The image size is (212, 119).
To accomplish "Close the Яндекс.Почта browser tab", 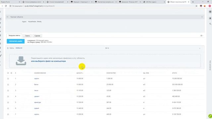I will pyautogui.click(x=19, y=2).
